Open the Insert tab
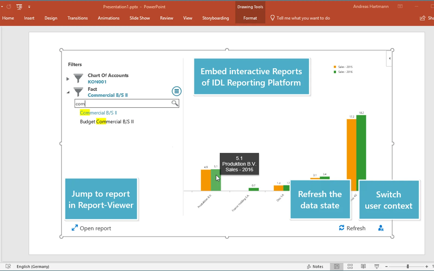Image resolution: width=434 pixels, height=271 pixels. [x=29, y=18]
